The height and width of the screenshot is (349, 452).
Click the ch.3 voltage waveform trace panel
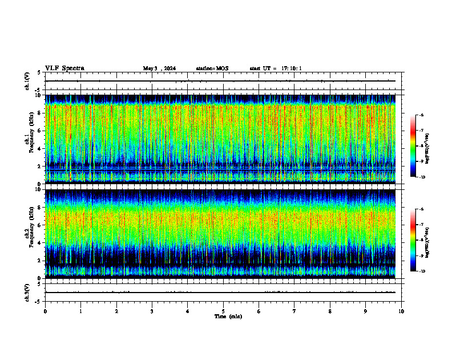pos(223,293)
